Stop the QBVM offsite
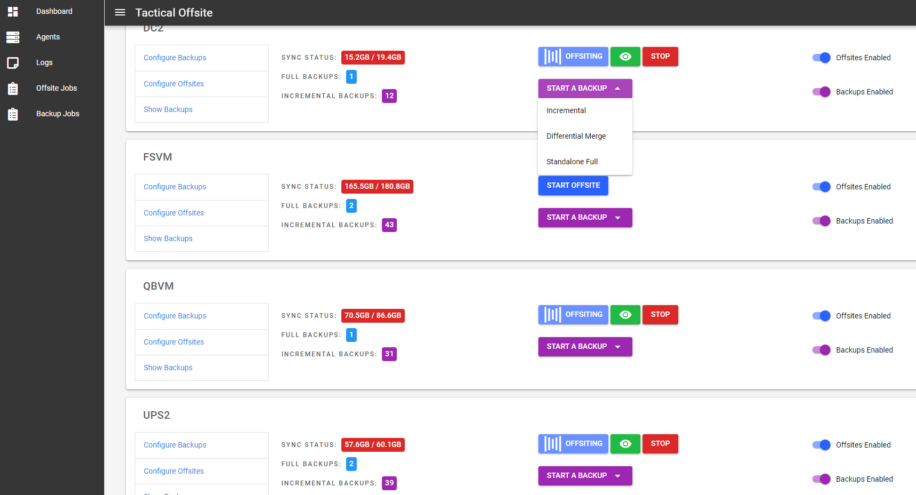This screenshot has width=916, height=495. tap(660, 315)
